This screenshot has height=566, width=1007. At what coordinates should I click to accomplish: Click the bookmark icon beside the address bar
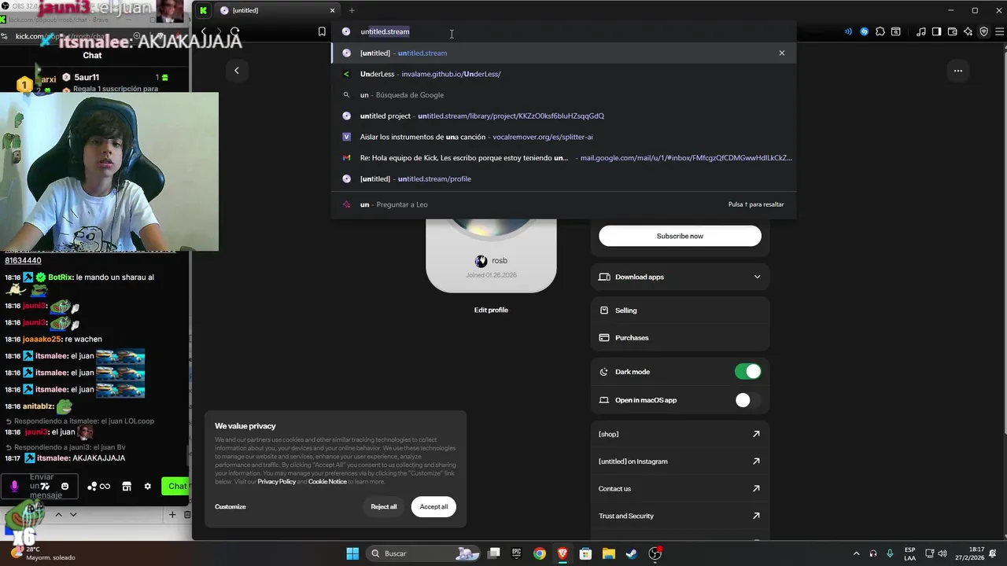pos(322,31)
